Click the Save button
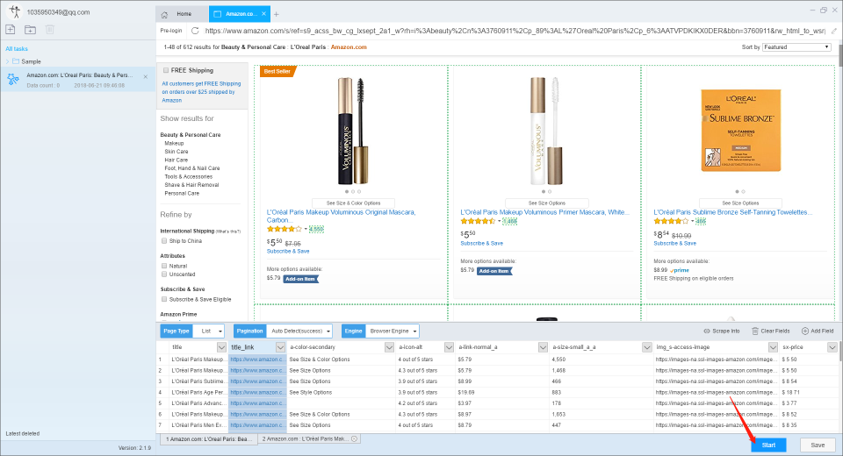The image size is (843, 456). coord(818,445)
